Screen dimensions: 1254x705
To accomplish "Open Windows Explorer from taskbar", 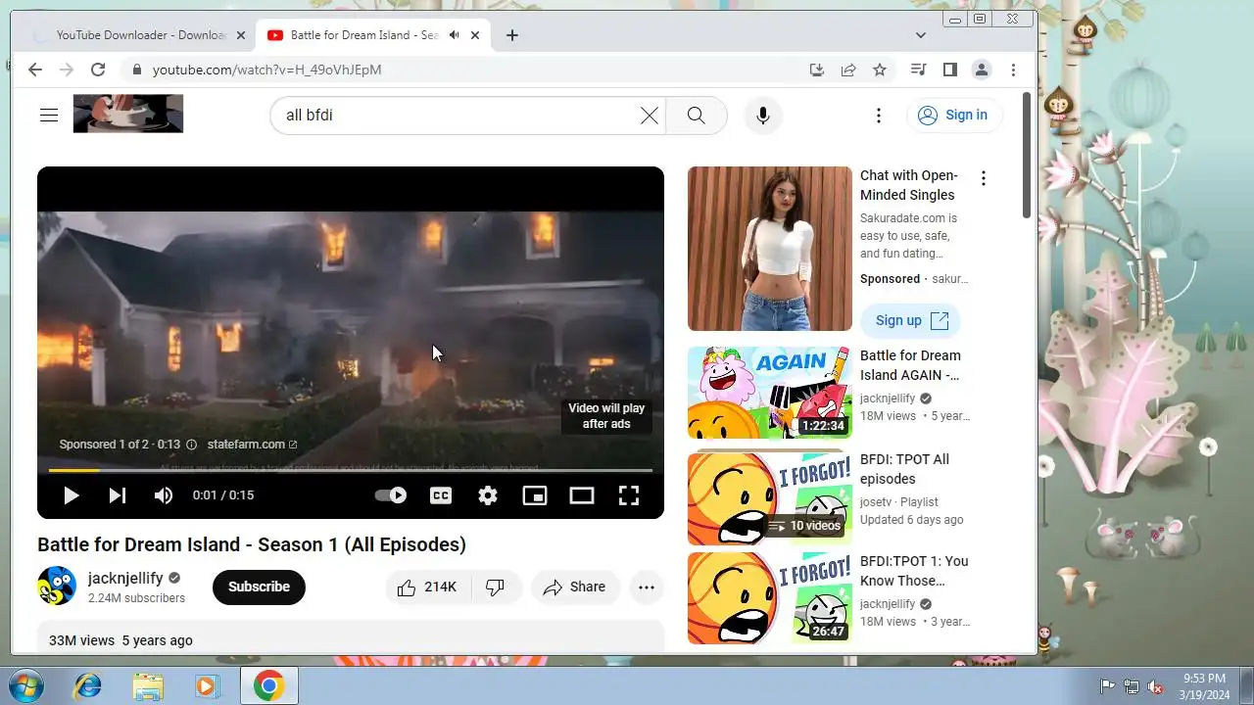I will coord(149,686).
